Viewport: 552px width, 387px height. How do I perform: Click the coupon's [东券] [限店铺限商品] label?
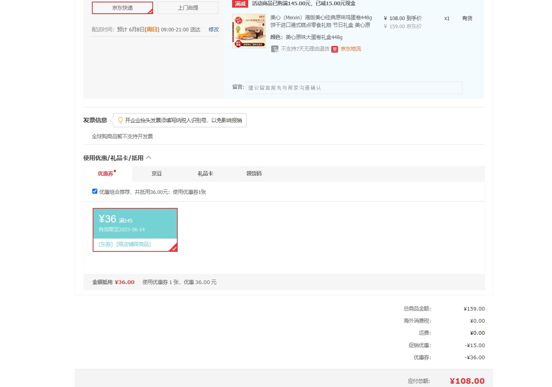[125, 245]
